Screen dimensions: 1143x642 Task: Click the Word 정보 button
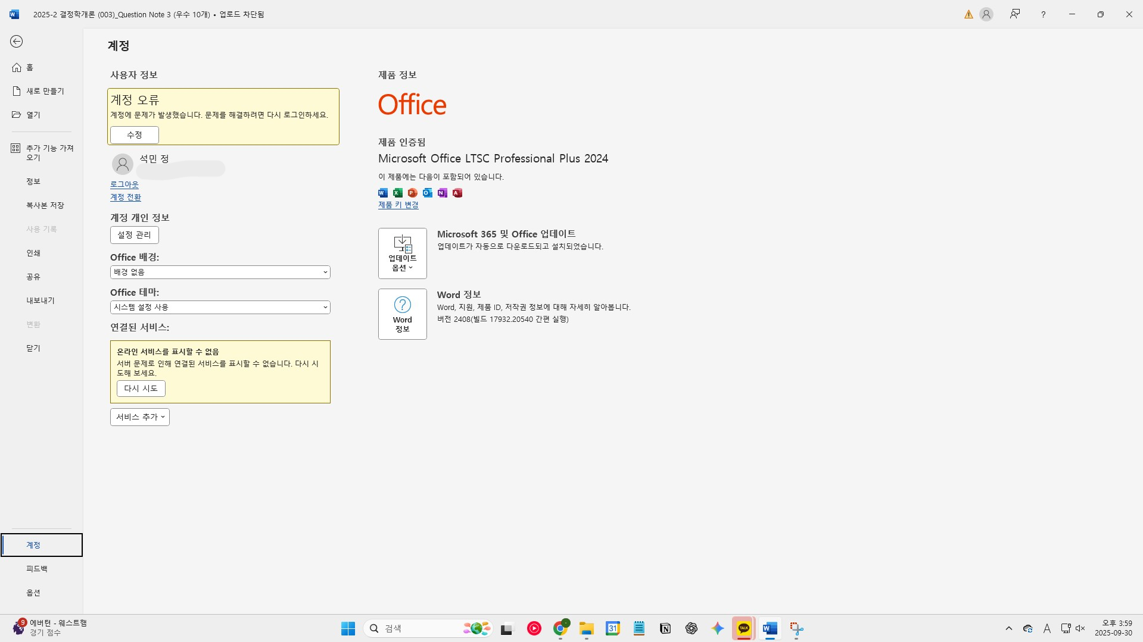click(403, 314)
